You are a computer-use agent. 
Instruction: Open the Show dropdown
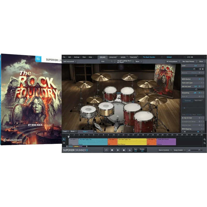(202, 62)
